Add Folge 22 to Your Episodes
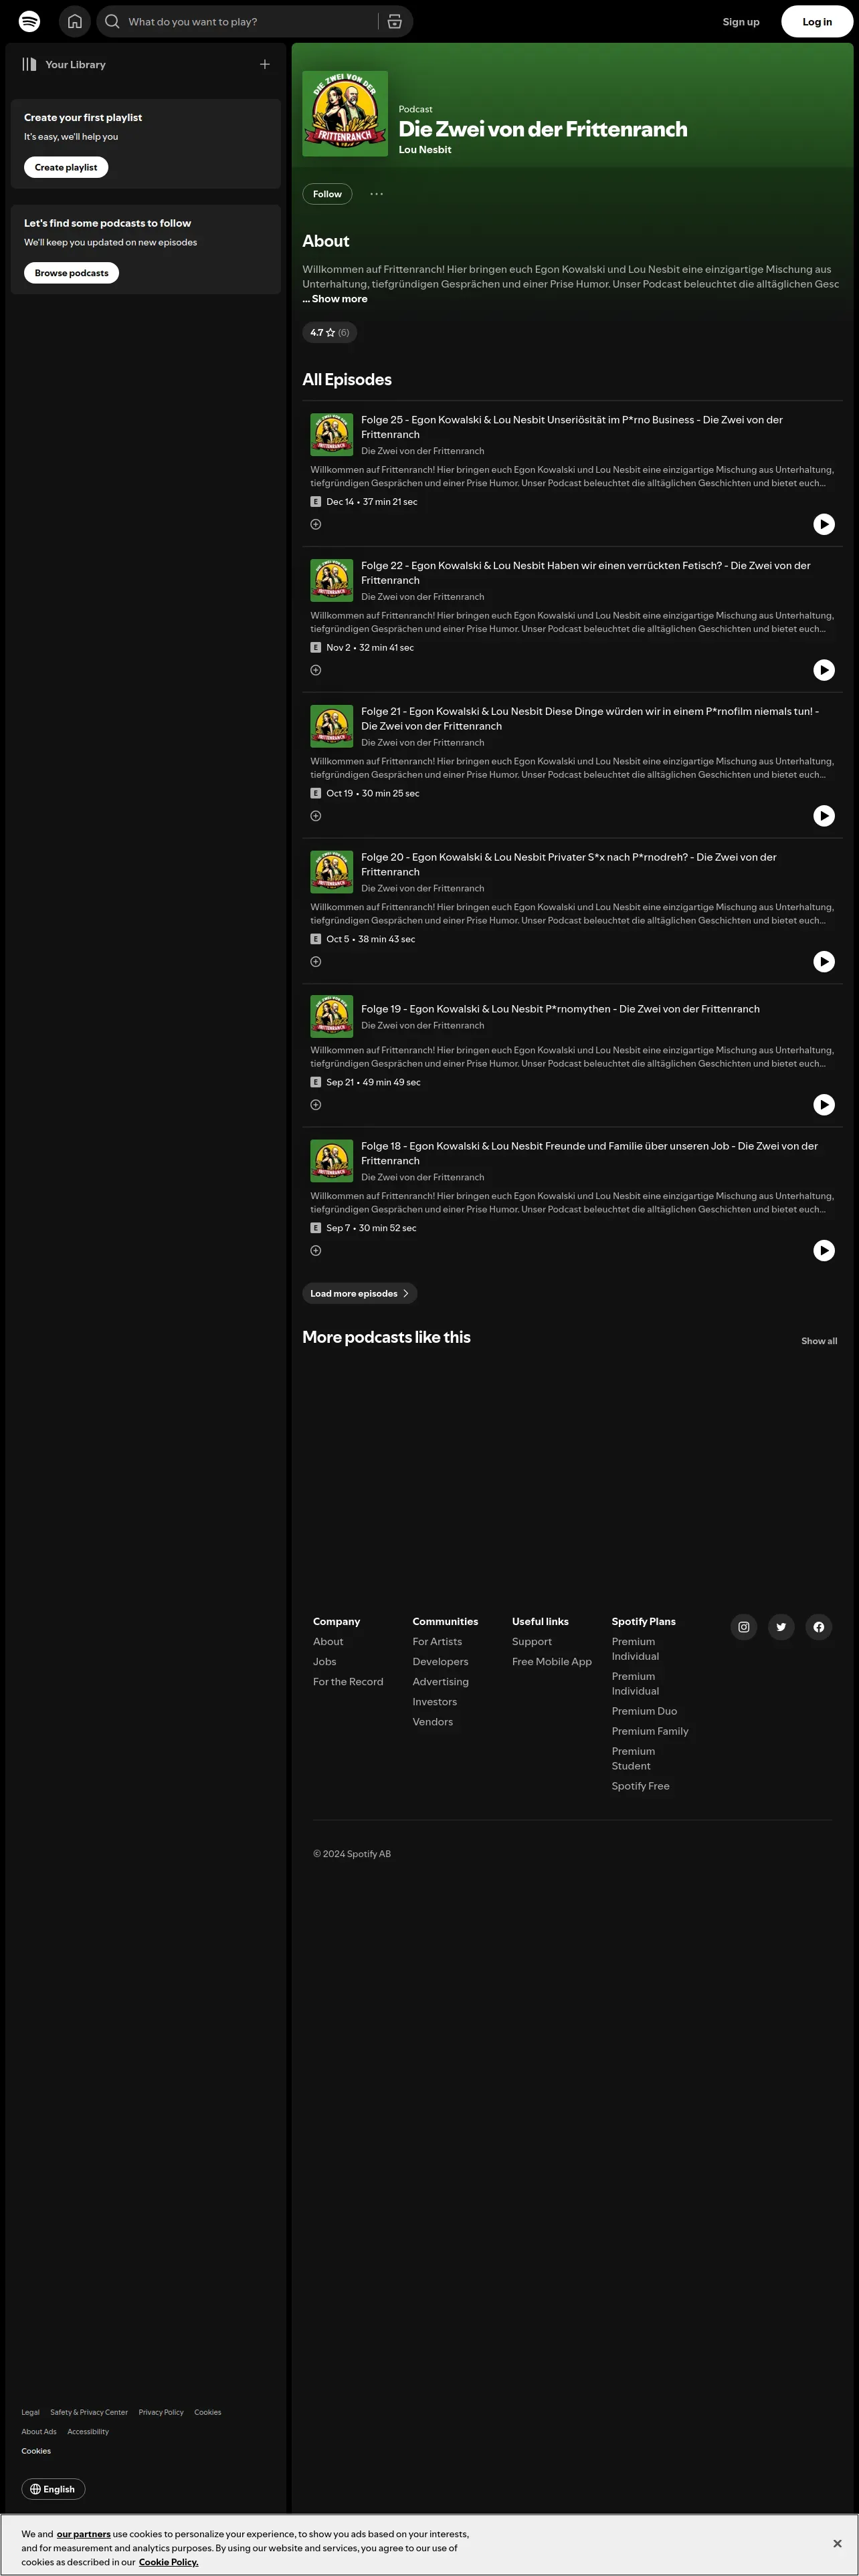859x2576 pixels. 316,670
